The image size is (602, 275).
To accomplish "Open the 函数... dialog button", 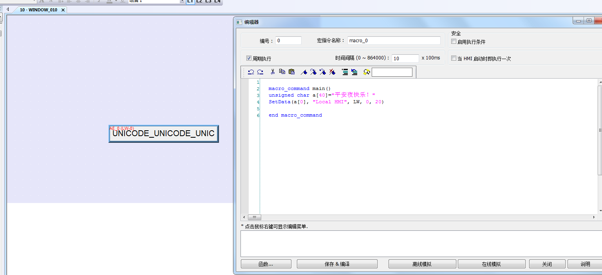I will (266, 264).
